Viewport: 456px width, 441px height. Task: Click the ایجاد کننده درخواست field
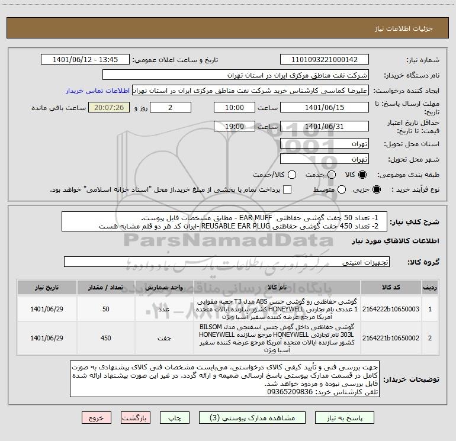251,91
